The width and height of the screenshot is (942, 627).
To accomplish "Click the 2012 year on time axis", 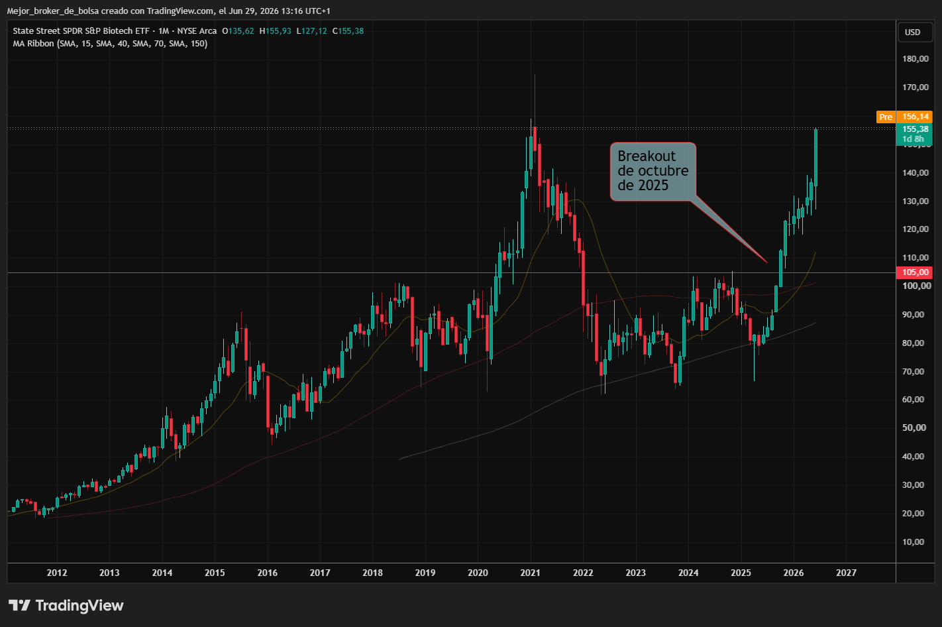I will coord(57,573).
